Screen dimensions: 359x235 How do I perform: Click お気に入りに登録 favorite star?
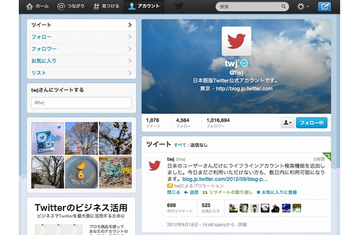277,192
